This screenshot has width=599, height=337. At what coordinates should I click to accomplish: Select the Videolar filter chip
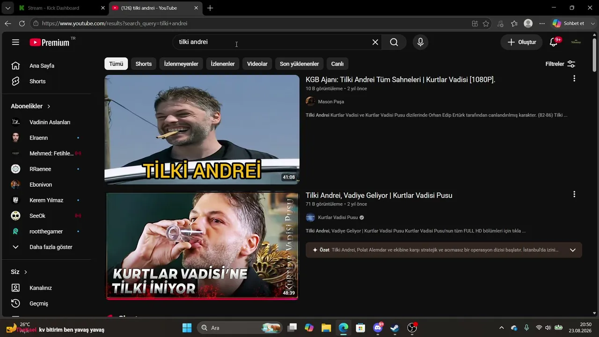(x=257, y=64)
